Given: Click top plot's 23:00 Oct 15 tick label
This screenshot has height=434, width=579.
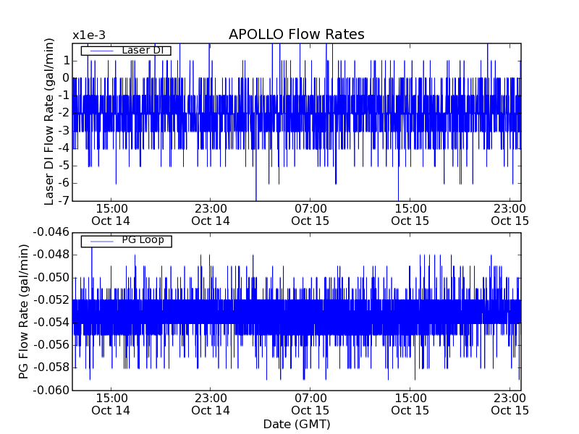Looking at the screenshot, I should pos(510,214).
